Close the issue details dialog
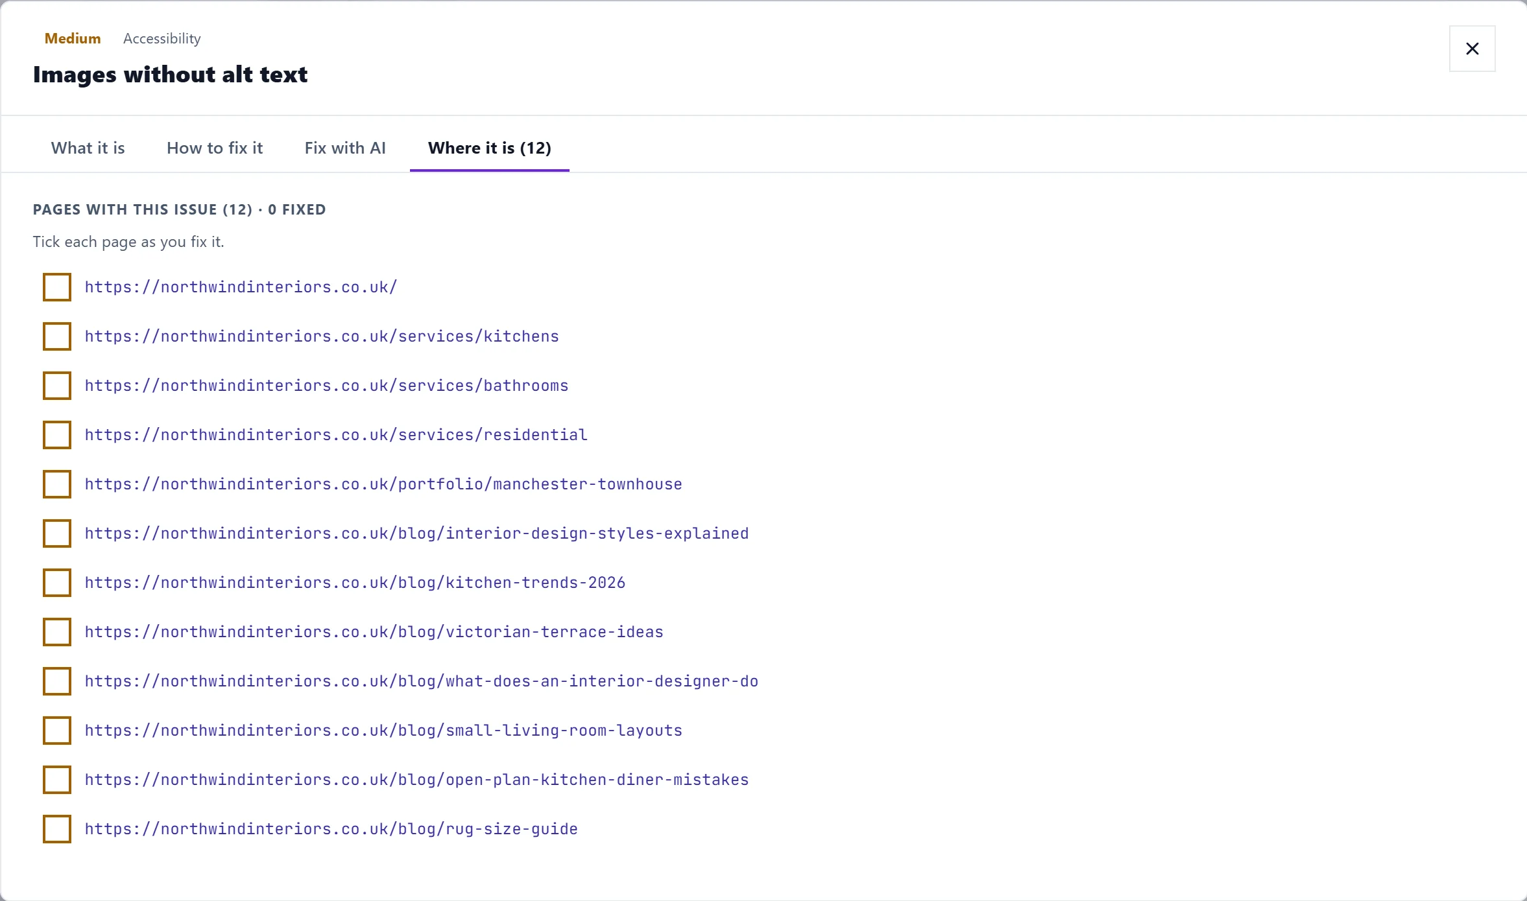The width and height of the screenshot is (1527, 901). (x=1472, y=49)
